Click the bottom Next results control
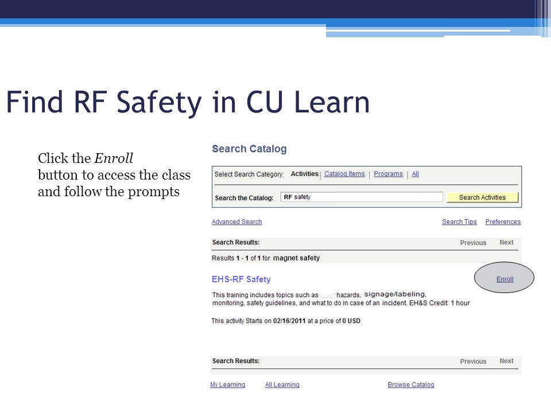551x413 pixels. [506, 361]
